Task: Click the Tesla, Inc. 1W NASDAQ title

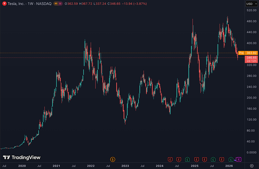Action: point(30,4)
